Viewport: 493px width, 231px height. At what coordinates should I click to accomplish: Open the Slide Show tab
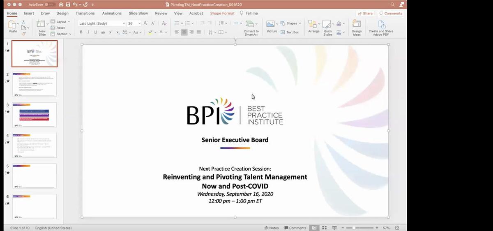coord(138,13)
